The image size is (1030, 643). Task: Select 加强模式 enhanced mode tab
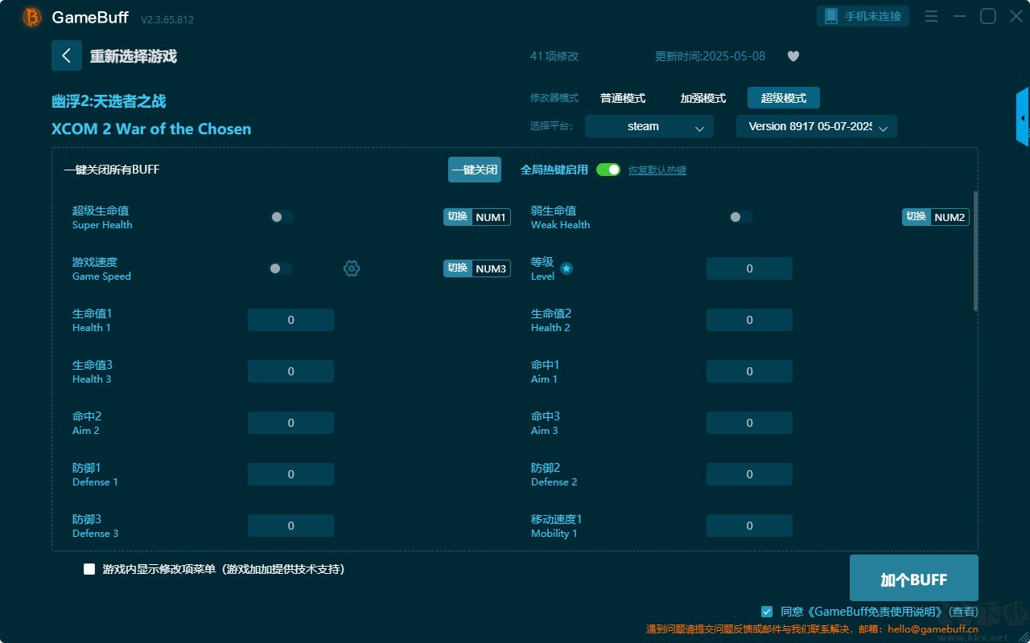[x=703, y=98]
